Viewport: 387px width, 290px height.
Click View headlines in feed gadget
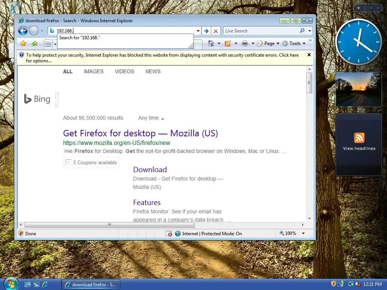(359, 148)
